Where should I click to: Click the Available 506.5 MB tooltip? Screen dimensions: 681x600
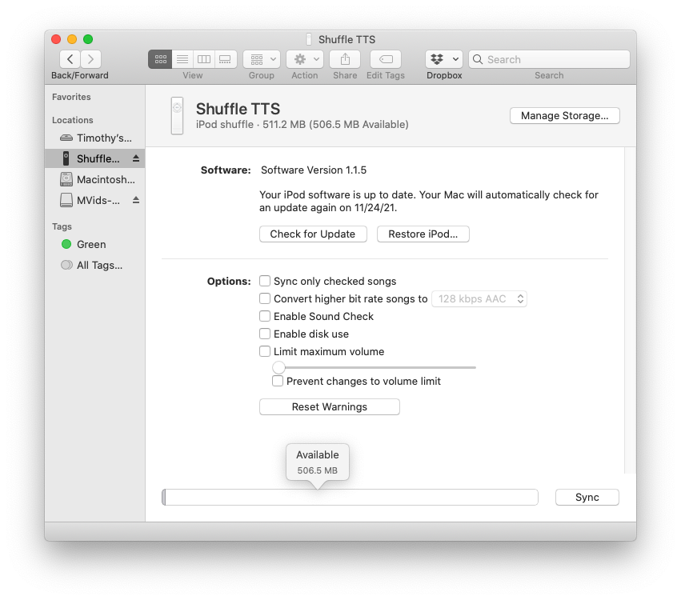coord(318,462)
